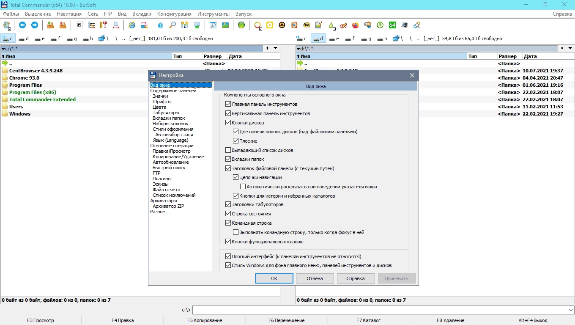The width and height of the screenshot is (575, 325).
Task: Click F8 Удаление function button
Action: click(x=451, y=320)
